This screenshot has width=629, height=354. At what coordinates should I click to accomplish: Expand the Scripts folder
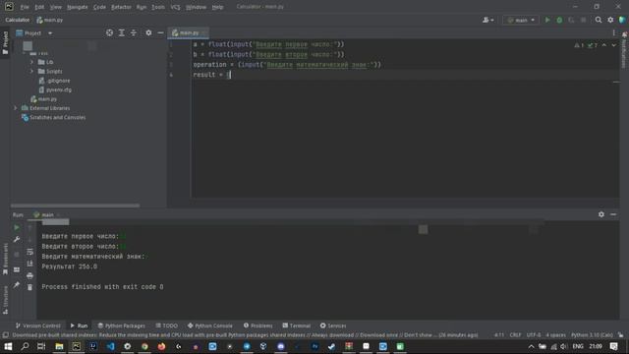(31, 71)
